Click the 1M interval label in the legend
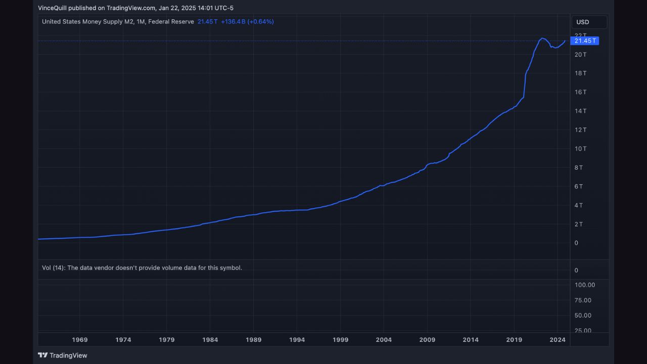Viewport: 647px width, 364px height. [141, 22]
